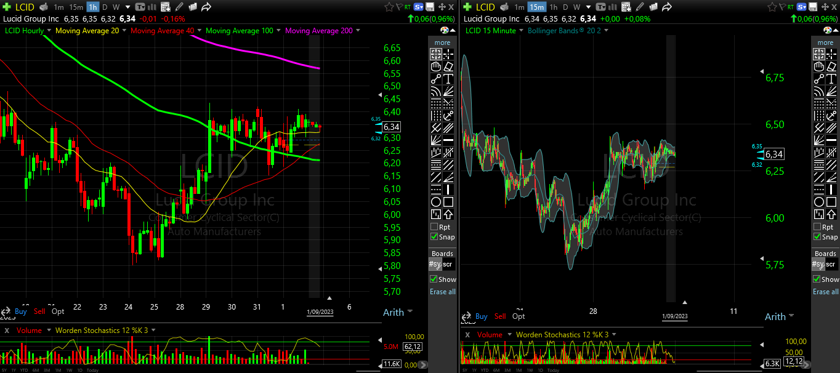Open the add-indicator grid icon in left chart
The image size is (840, 373).
click(x=165, y=7)
